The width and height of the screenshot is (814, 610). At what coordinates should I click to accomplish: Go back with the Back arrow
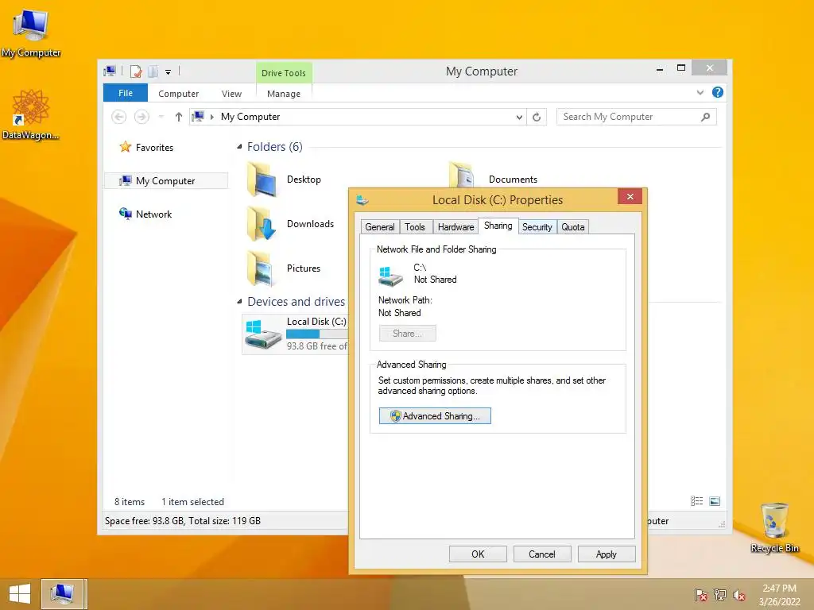[119, 117]
